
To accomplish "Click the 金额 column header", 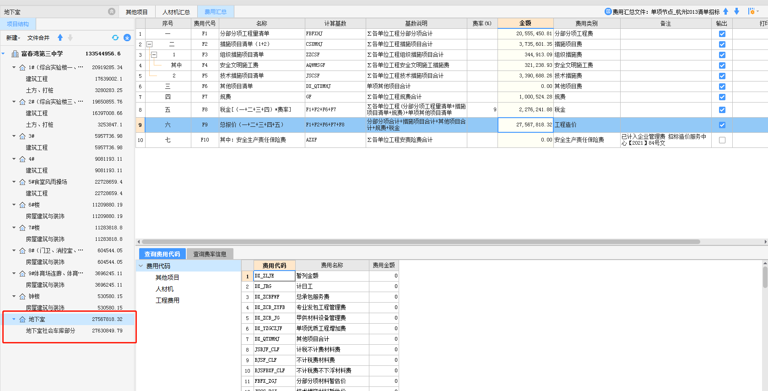I will click(525, 23).
